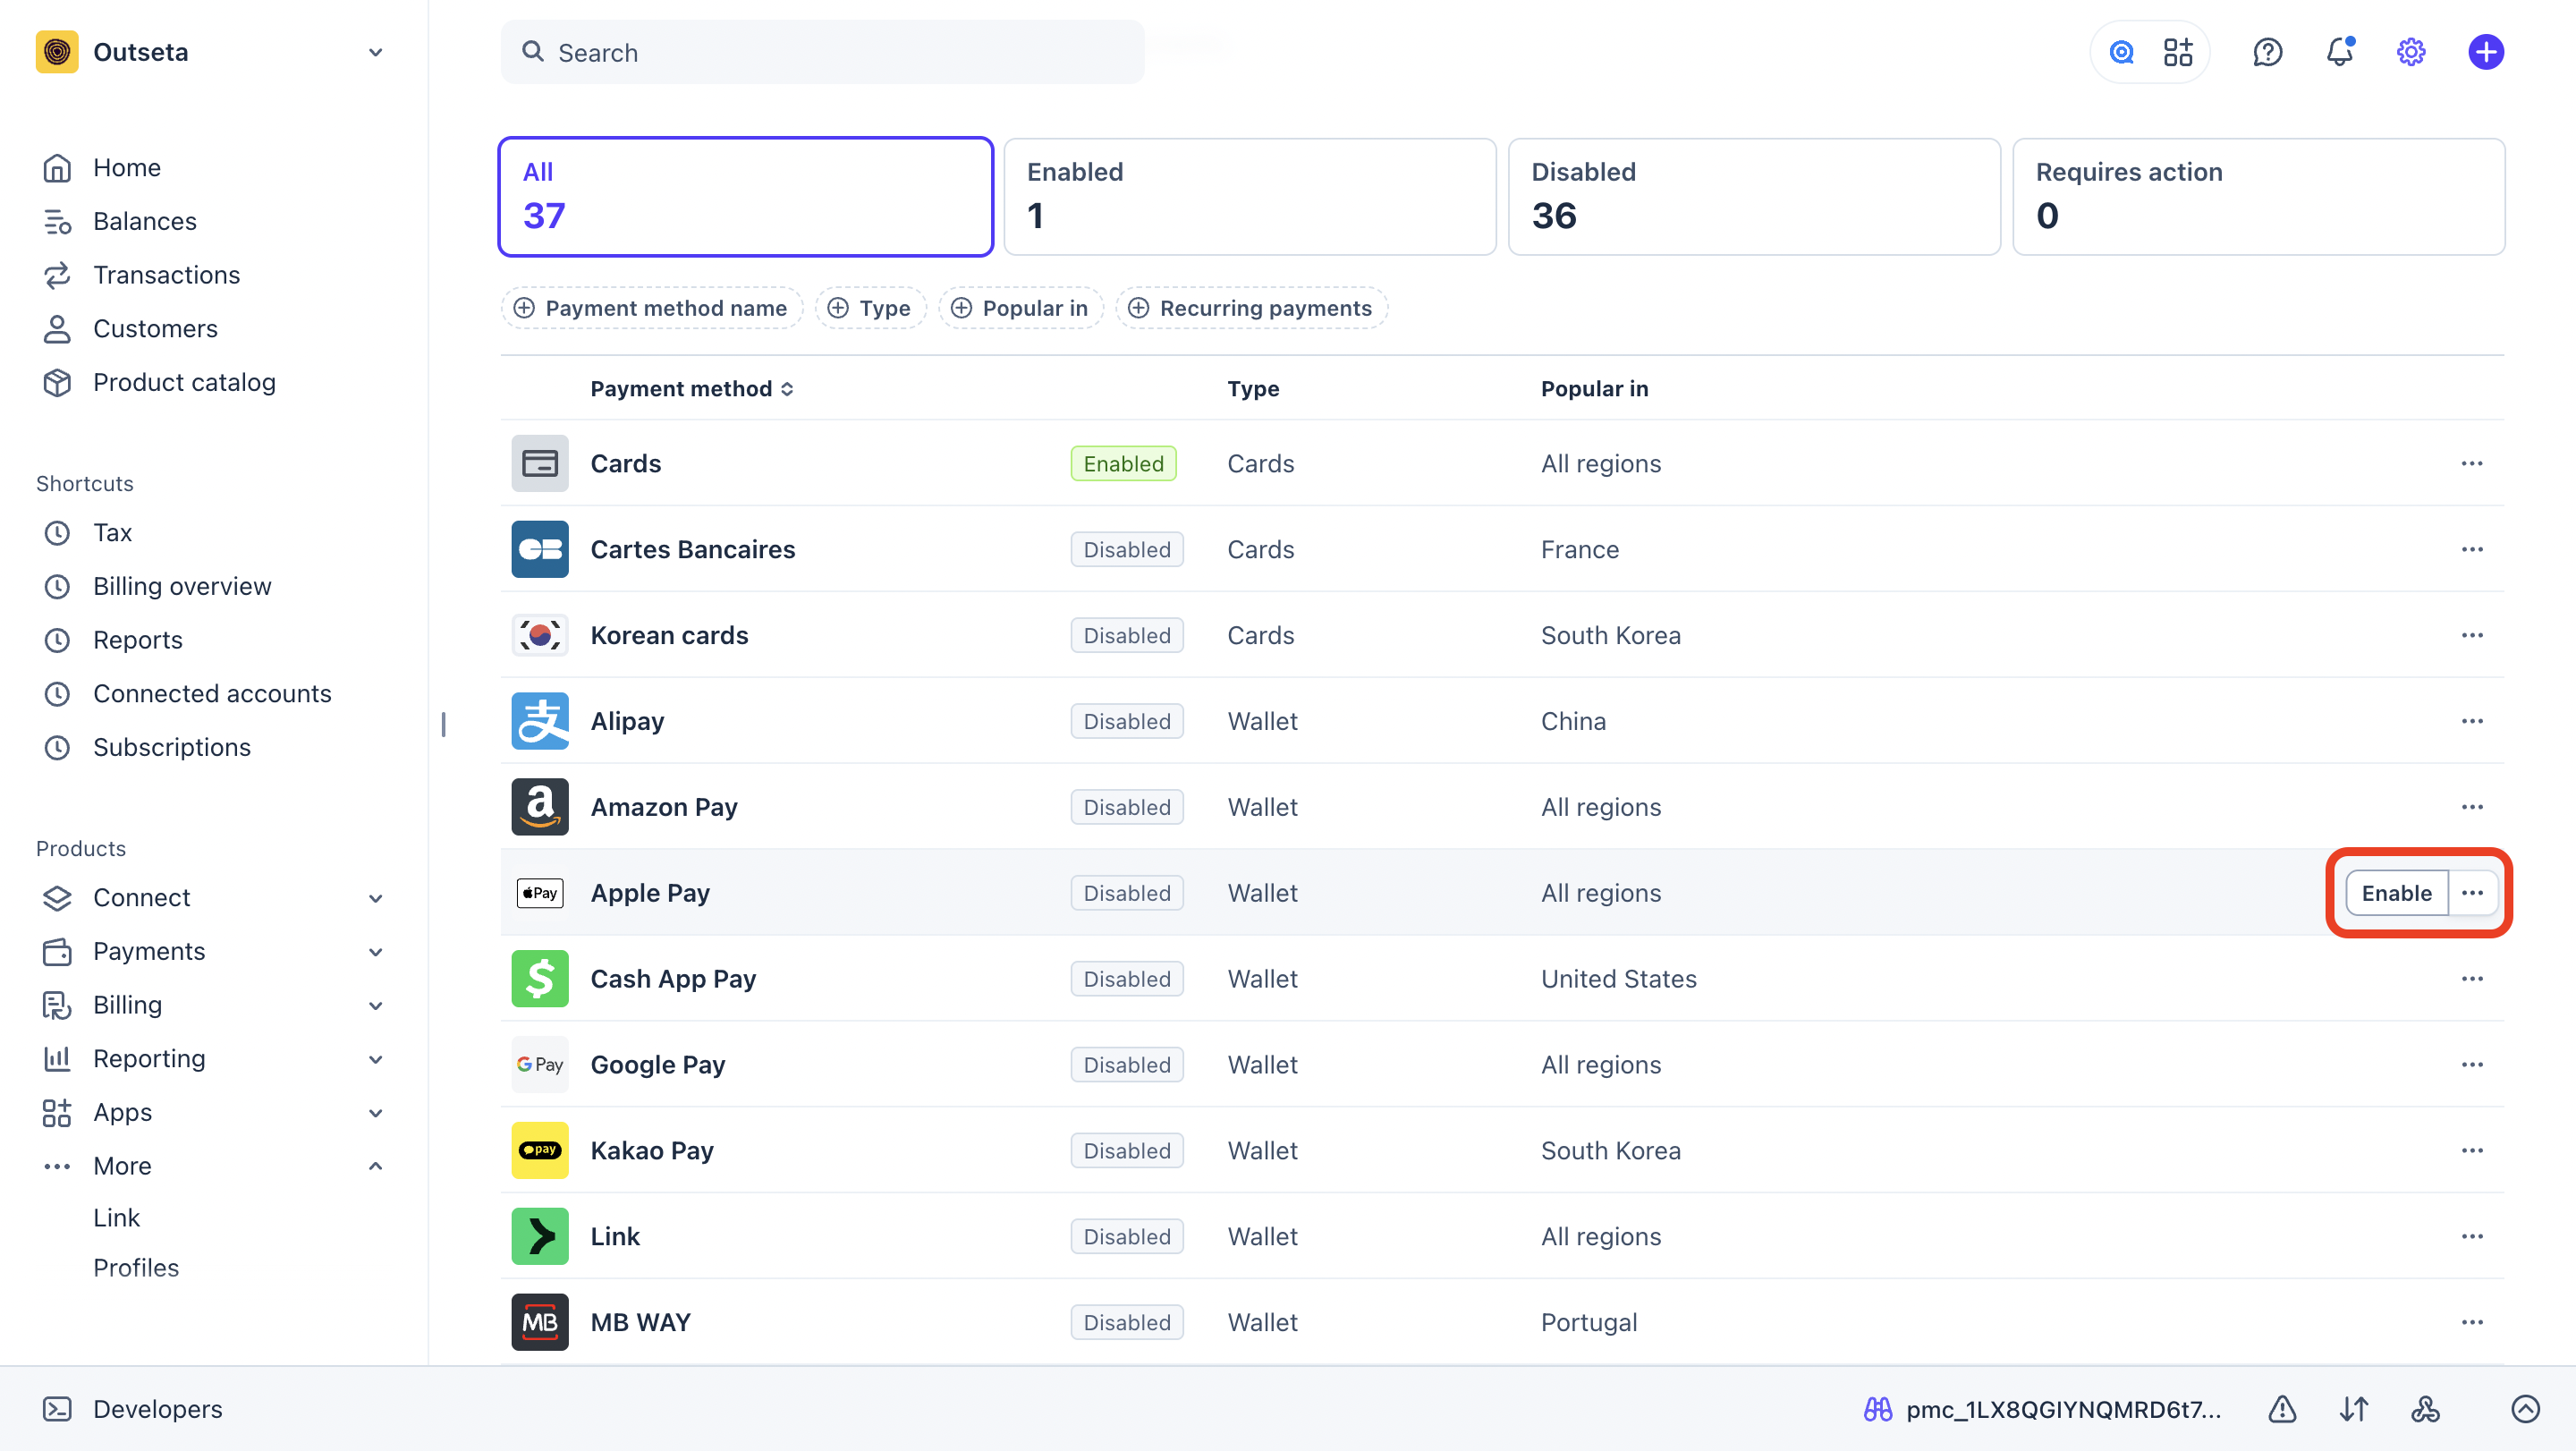
Task: Open the Settings gear icon
Action: [2411, 52]
